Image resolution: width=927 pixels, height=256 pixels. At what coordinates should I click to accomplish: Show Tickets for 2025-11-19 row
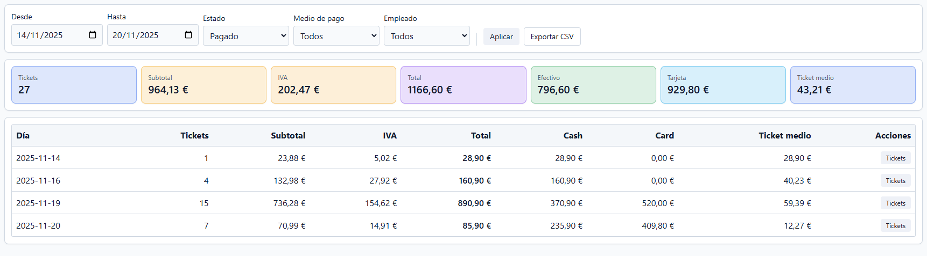click(x=895, y=203)
